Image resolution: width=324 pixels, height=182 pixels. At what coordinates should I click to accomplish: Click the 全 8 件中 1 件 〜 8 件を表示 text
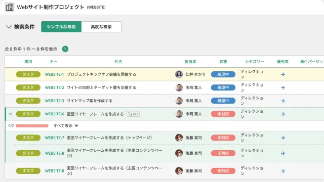click(x=31, y=49)
